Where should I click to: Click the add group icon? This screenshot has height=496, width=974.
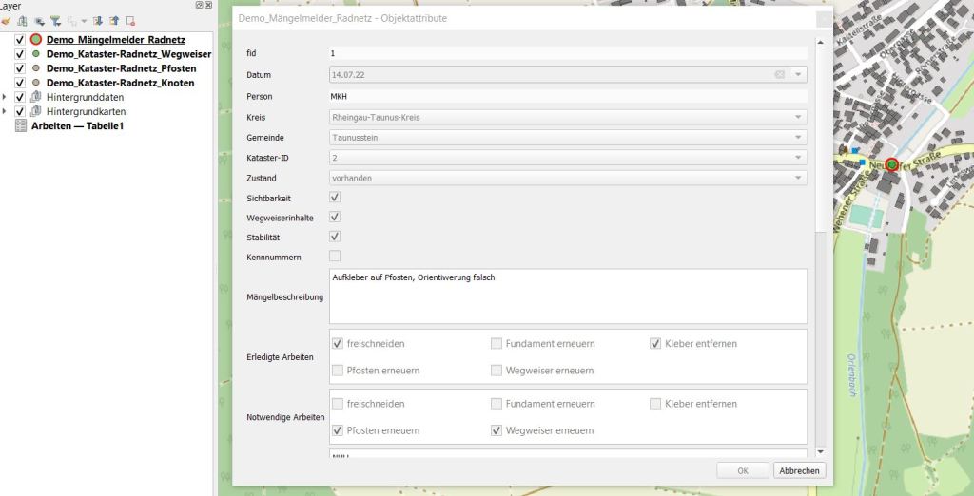coord(22,21)
